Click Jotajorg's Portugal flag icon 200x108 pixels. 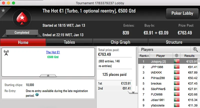(177, 61)
